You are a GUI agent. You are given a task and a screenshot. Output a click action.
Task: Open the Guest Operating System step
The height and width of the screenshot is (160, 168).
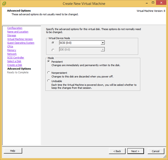(21, 43)
